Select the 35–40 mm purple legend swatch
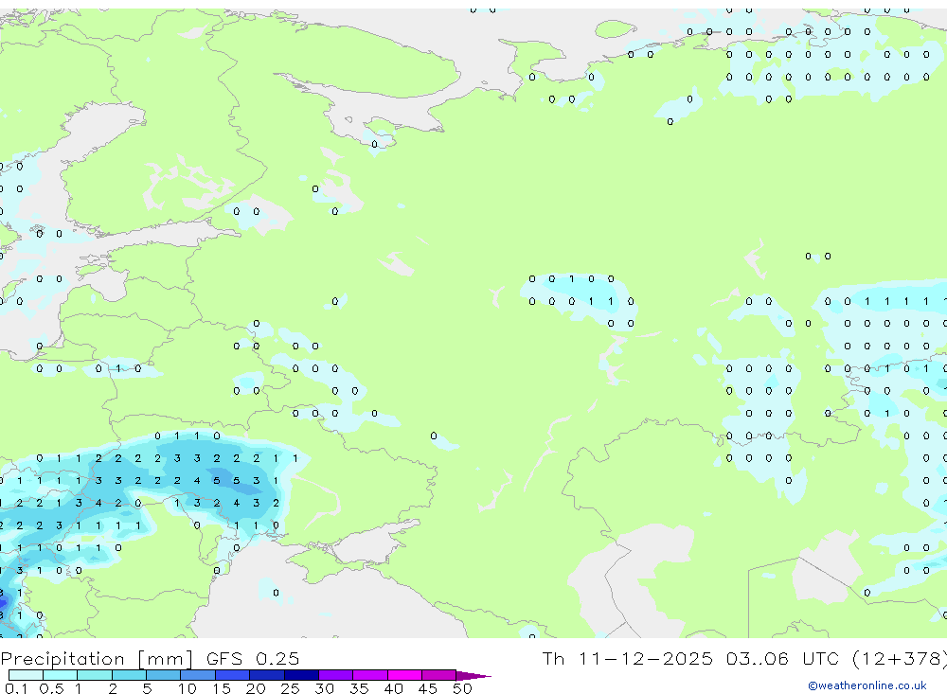Screen dimensions: 947x694 tap(370, 675)
